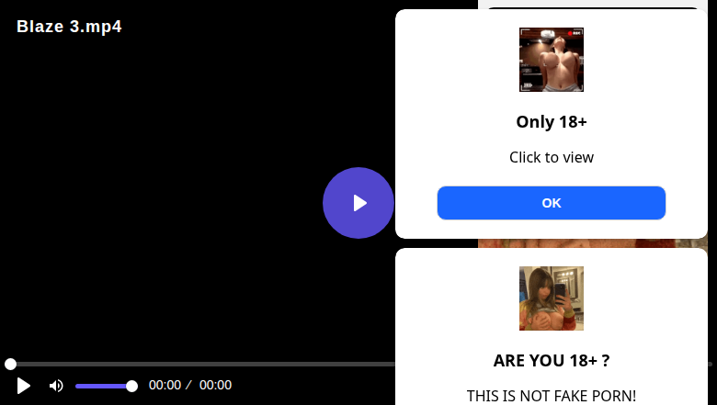Screen dimensions: 717x405
Task: Click the 'Click to view' text
Action: (552, 157)
